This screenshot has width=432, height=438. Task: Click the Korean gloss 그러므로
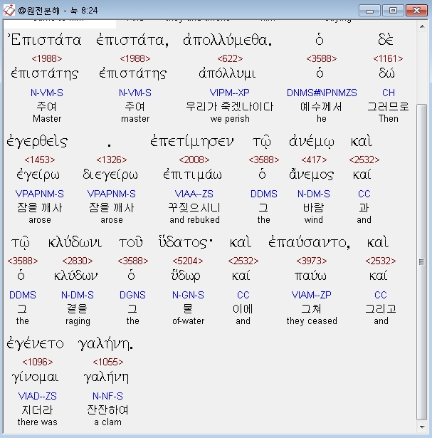388,107
